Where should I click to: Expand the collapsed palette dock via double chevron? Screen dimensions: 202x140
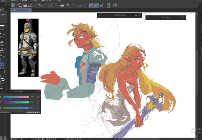9,5
